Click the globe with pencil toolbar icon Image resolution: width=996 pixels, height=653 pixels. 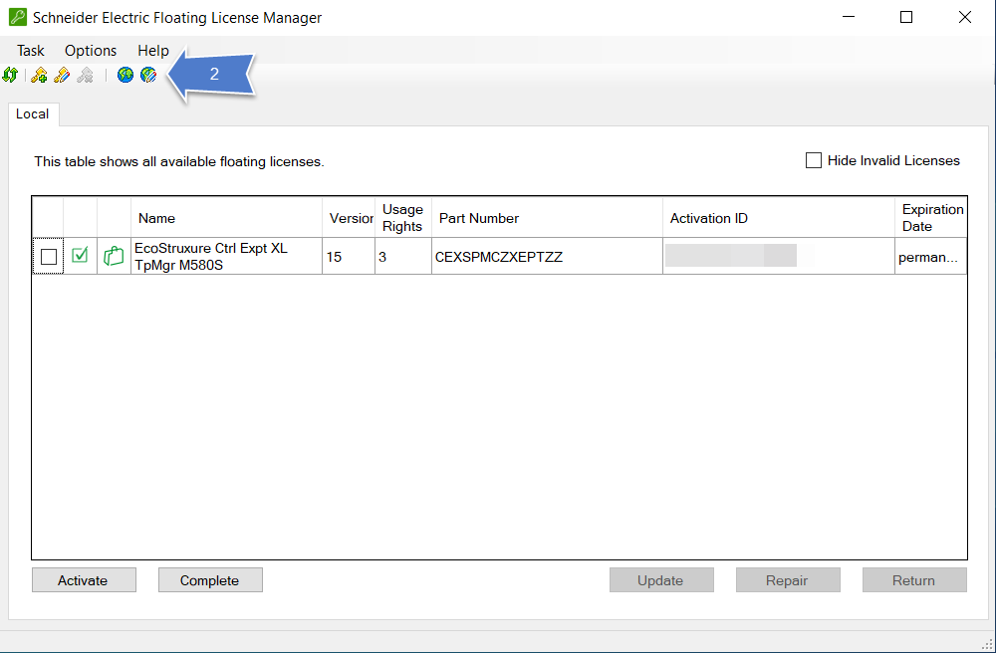pos(148,76)
